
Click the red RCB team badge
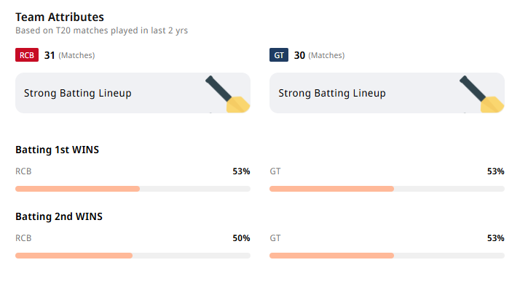click(27, 55)
